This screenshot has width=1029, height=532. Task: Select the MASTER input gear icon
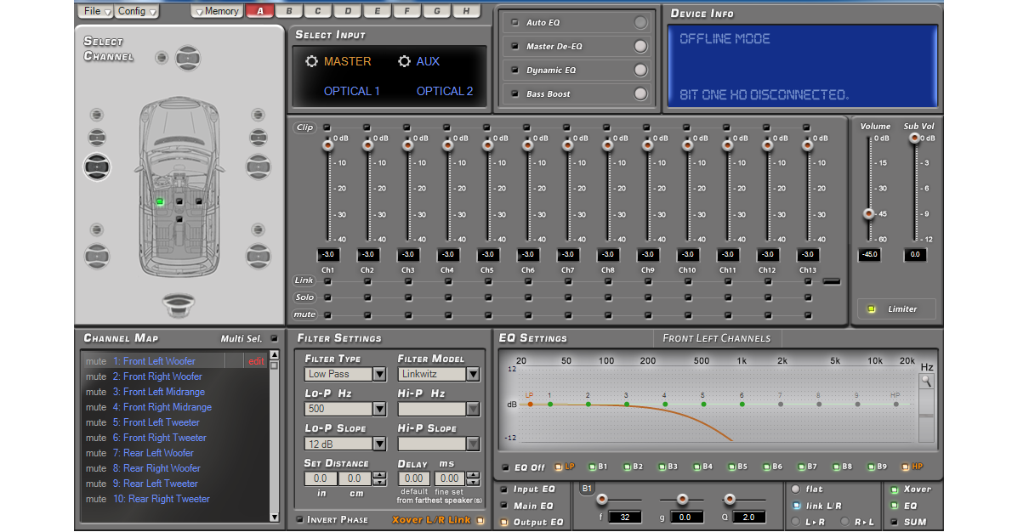tap(312, 61)
